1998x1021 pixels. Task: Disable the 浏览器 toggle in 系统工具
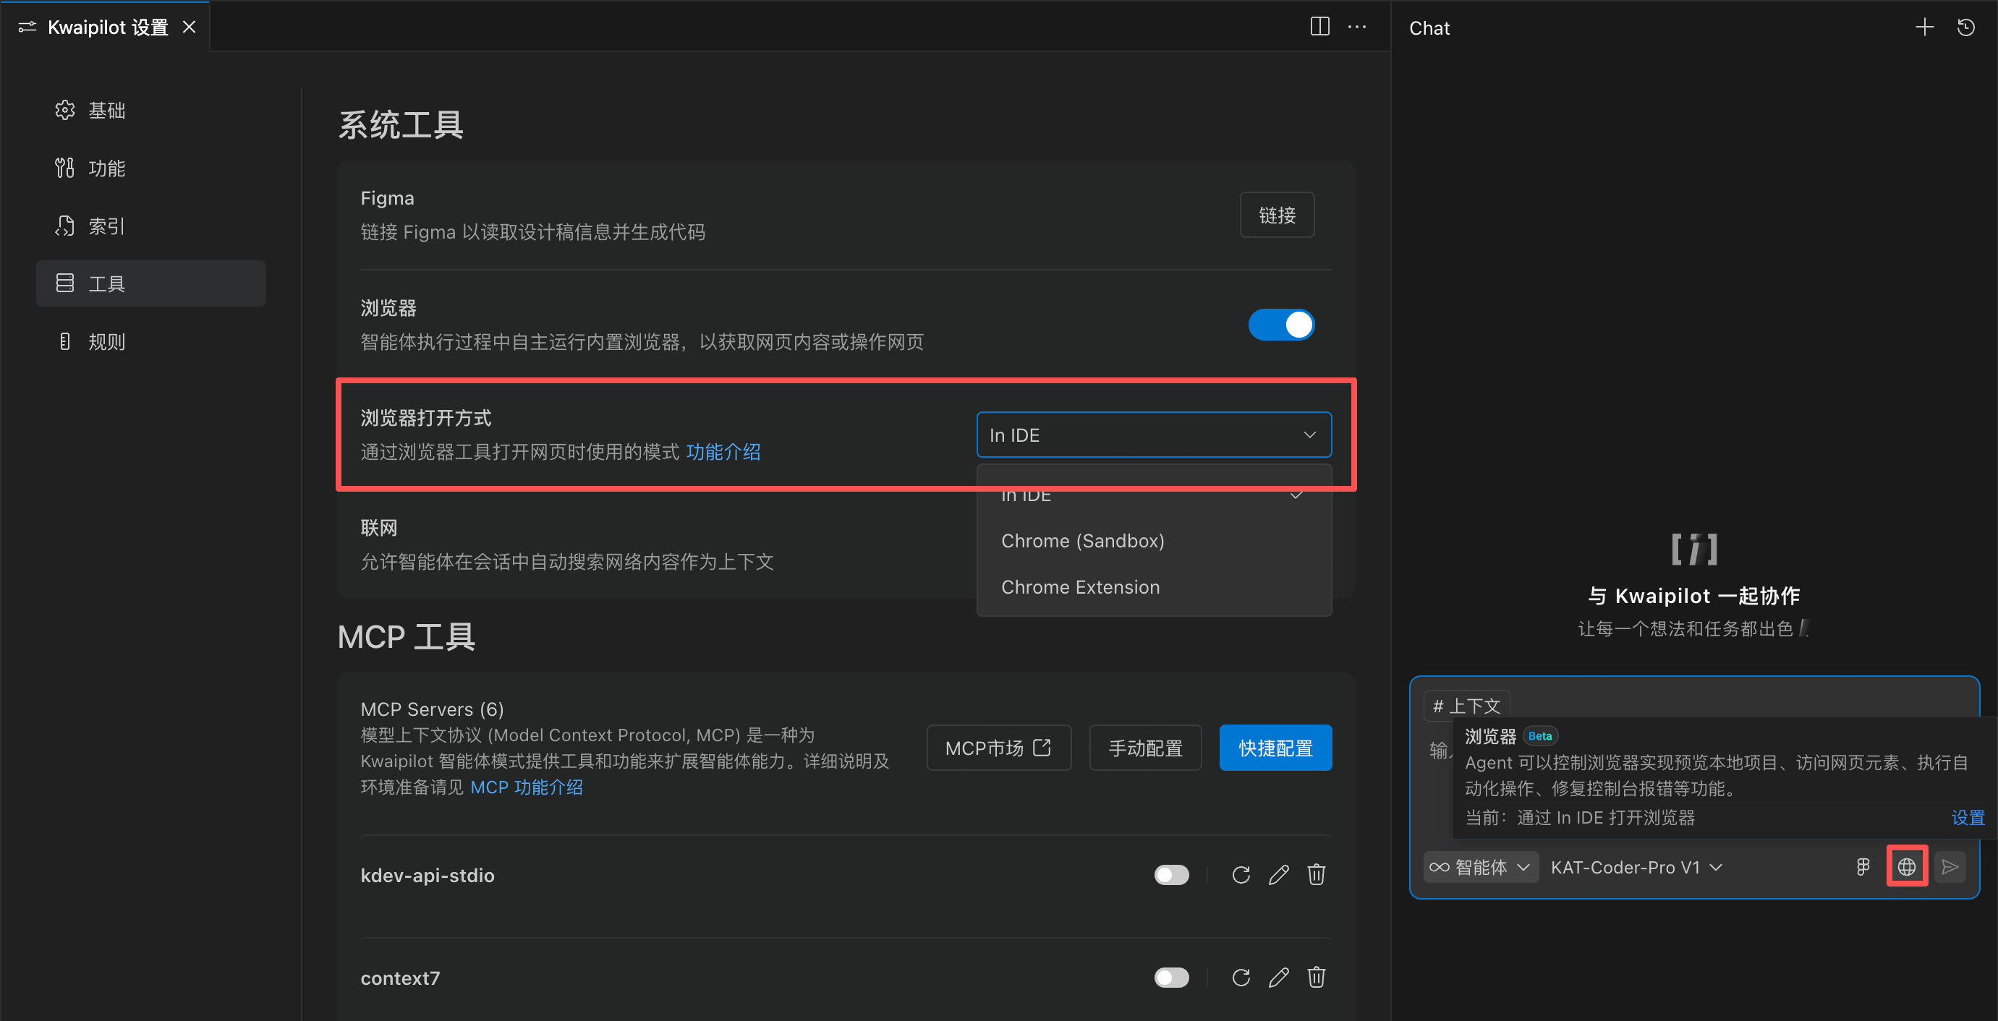tap(1281, 325)
